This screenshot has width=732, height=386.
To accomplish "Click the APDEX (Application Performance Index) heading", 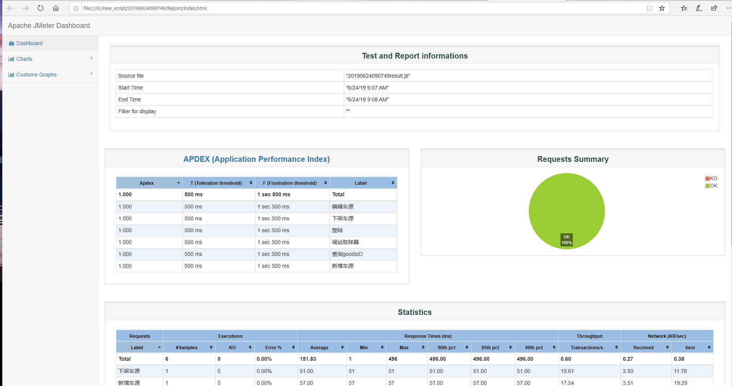I will pyautogui.click(x=257, y=159).
